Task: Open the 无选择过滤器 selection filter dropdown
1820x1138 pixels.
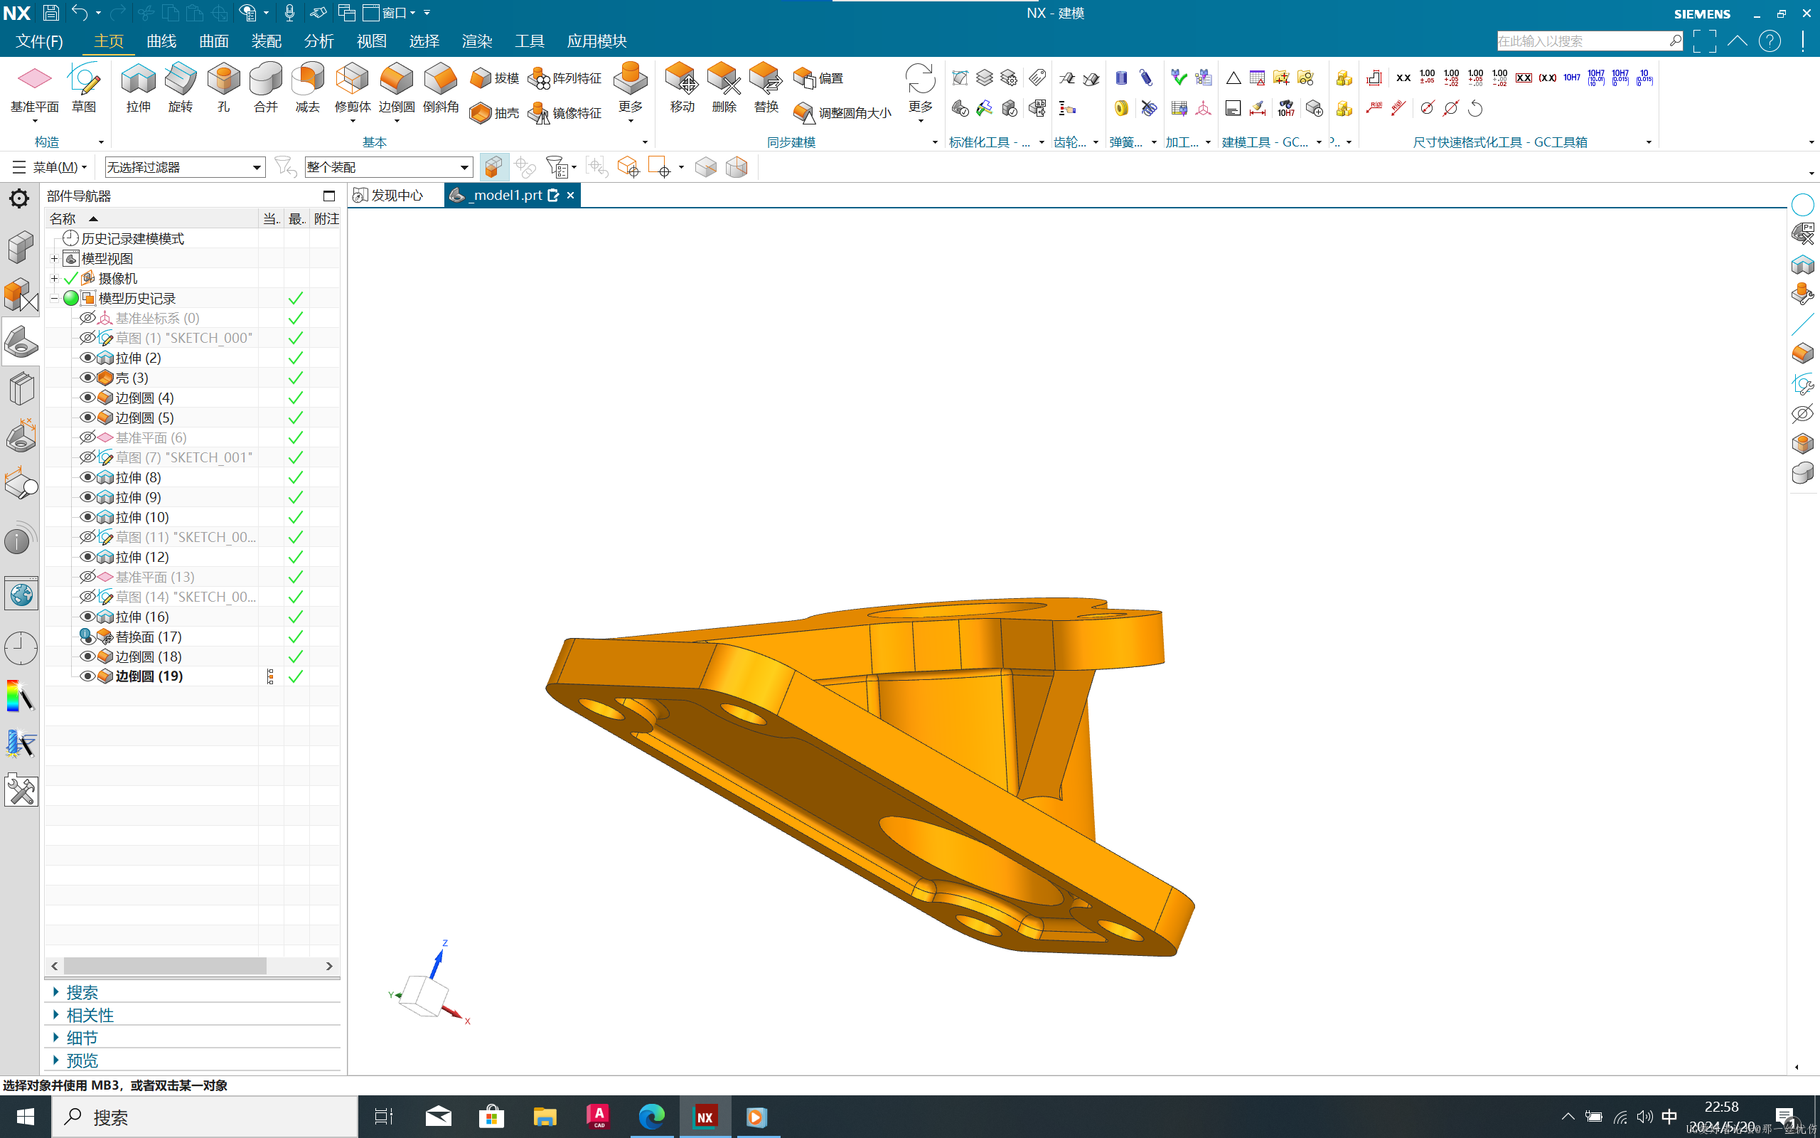Action: coord(185,167)
